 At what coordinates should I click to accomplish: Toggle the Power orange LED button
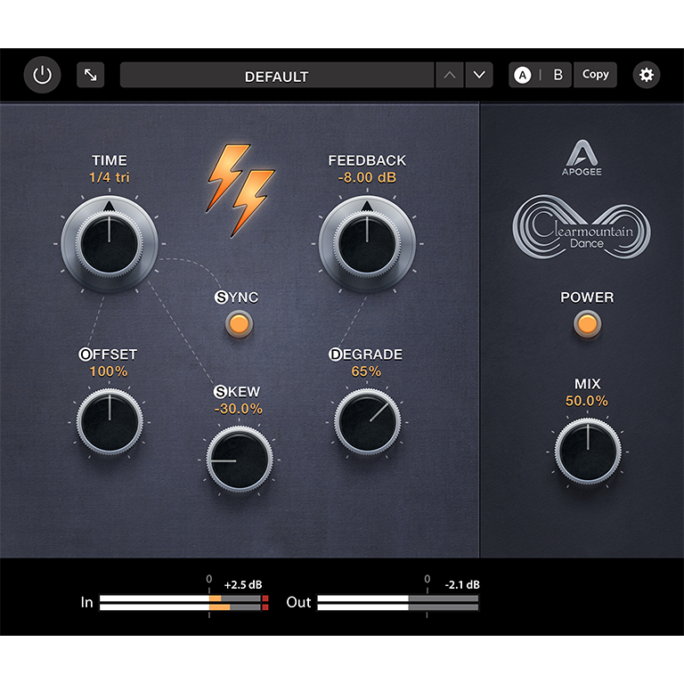[x=587, y=324]
